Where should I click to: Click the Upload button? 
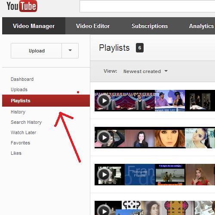[x=37, y=51]
